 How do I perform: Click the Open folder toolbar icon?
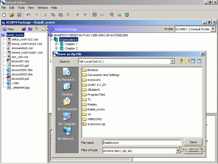(12, 15)
